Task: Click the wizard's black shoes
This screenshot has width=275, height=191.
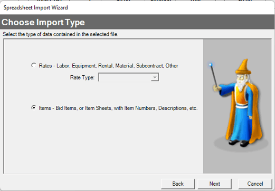Action: click(x=239, y=143)
